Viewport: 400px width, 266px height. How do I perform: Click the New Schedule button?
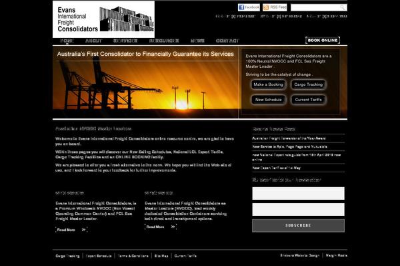pos(269,100)
